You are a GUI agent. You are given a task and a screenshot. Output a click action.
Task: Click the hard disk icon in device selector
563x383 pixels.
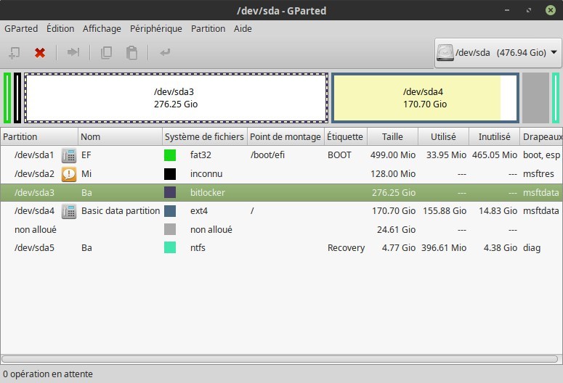[x=445, y=53]
